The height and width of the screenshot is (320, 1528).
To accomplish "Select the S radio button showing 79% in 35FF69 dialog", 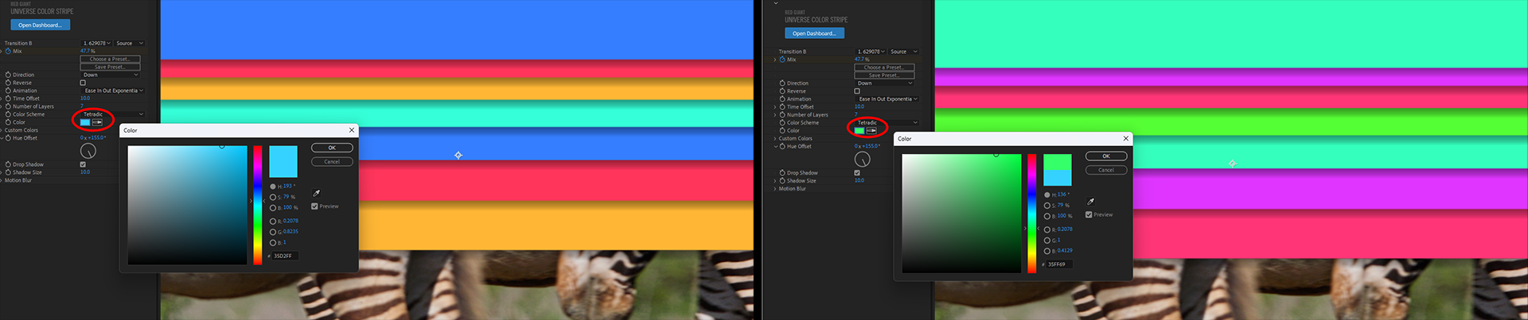I will [1047, 206].
